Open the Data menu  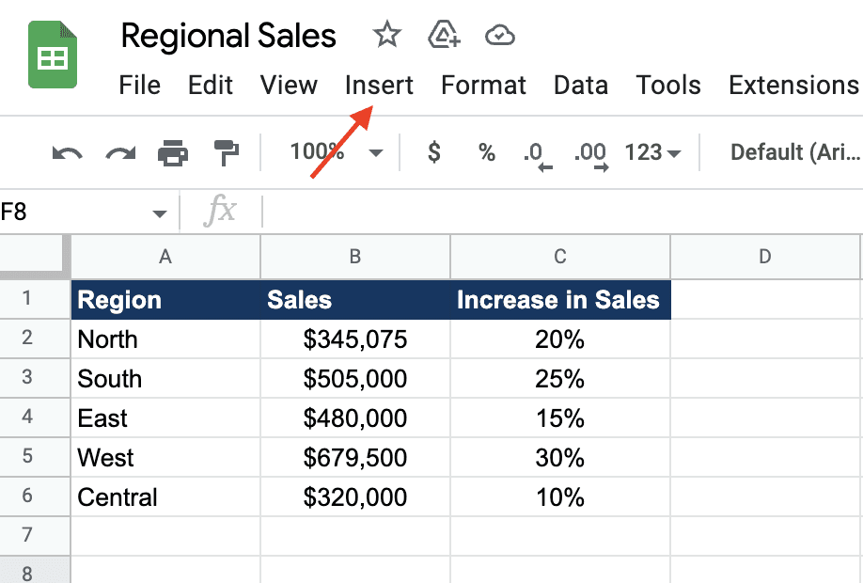click(581, 86)
